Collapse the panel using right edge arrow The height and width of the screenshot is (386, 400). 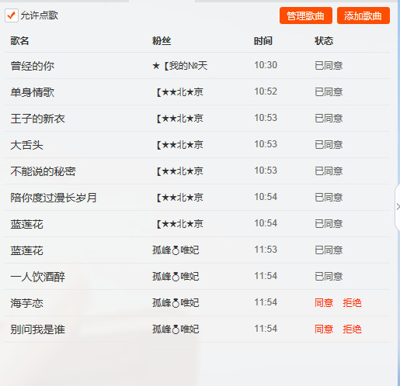[x=398, y=207]
